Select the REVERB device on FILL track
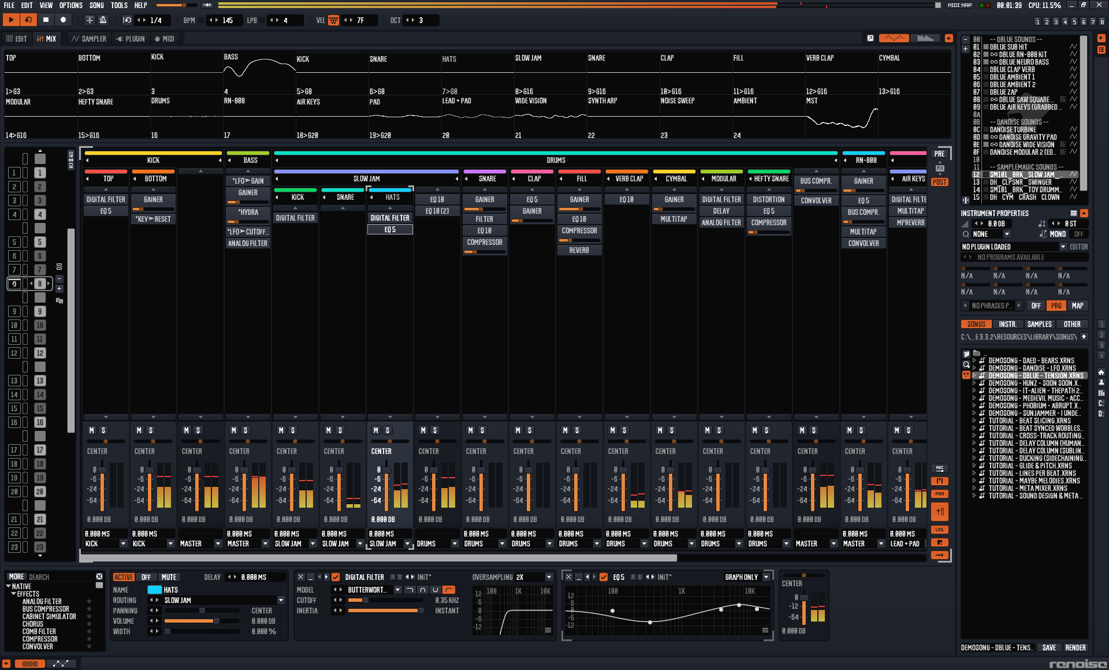This screenshot has width=1109, height=670. (x=579, y=250)
